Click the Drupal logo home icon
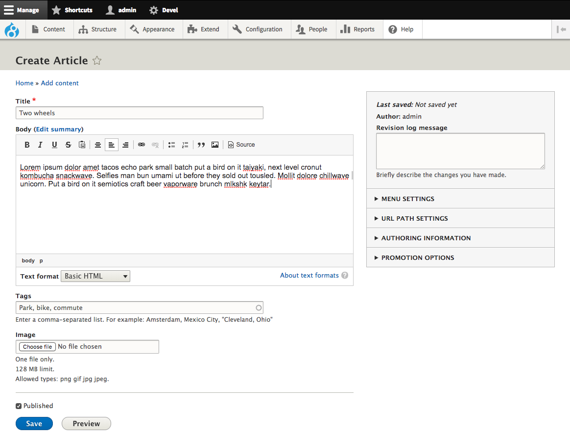Image resolution: width=570 pixels, height=437 pixels. [12, 29]
